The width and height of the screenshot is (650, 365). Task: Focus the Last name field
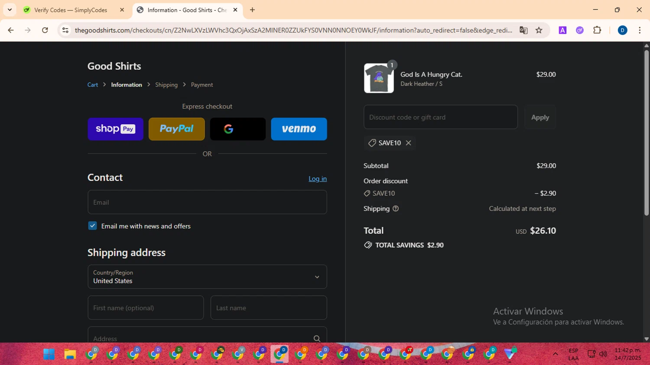pos(269,308)
